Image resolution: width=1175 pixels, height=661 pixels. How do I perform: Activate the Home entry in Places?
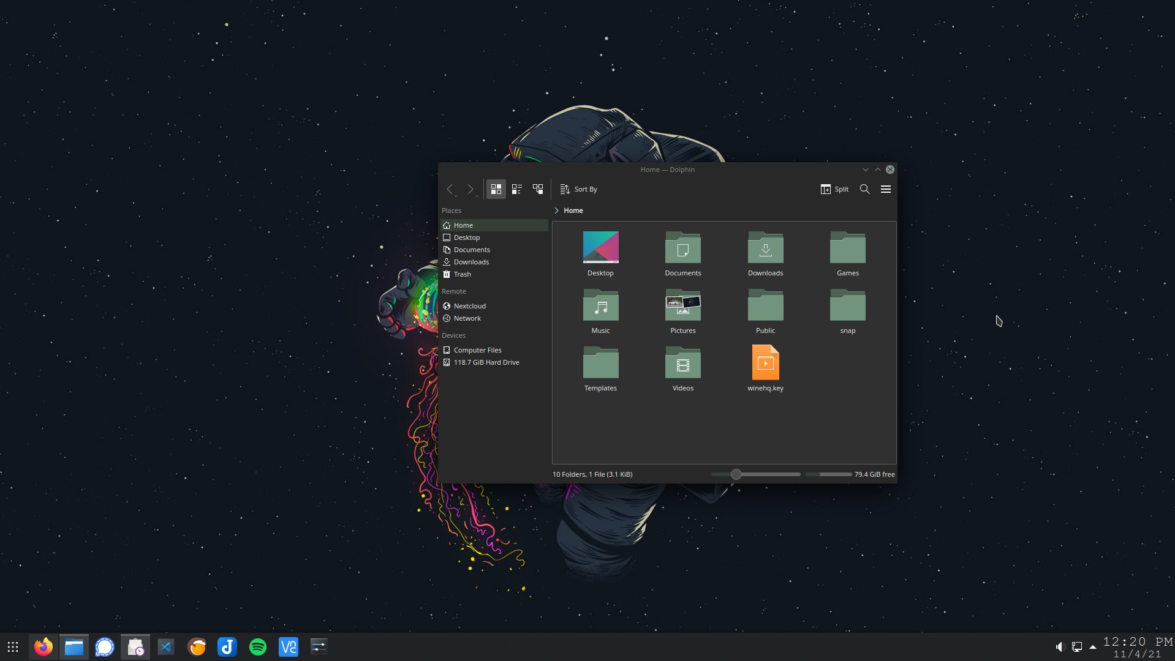pyautogui.click(x=463, y=225)
